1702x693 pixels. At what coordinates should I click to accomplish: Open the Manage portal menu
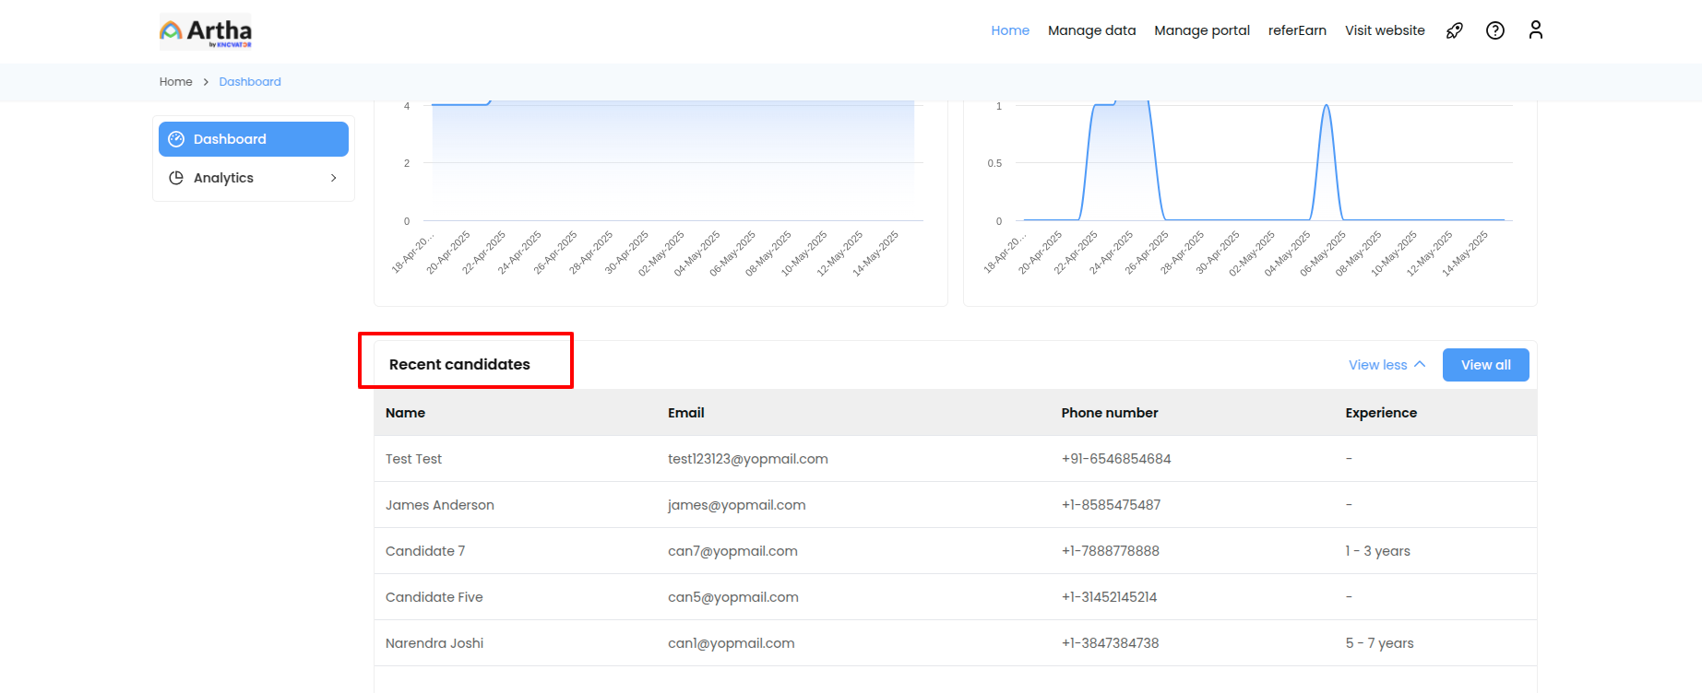click(x=1201, y=30)
